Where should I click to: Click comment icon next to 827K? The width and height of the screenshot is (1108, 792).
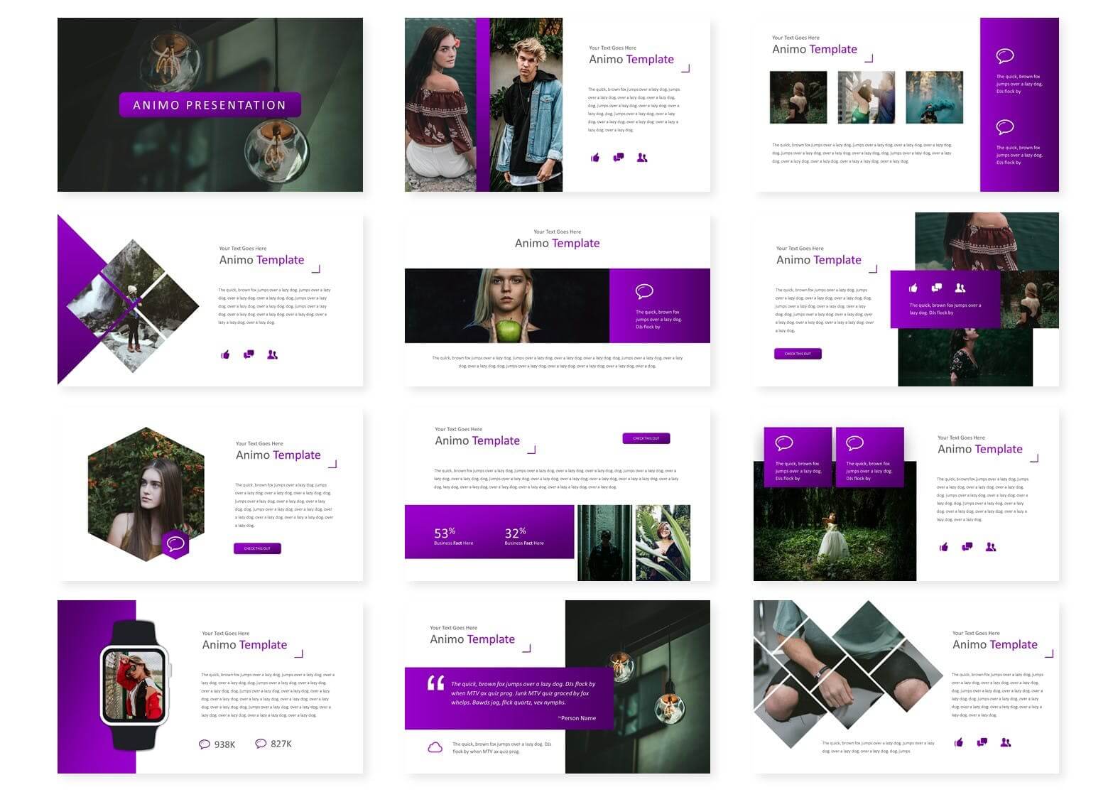click(x=261, y=744)
